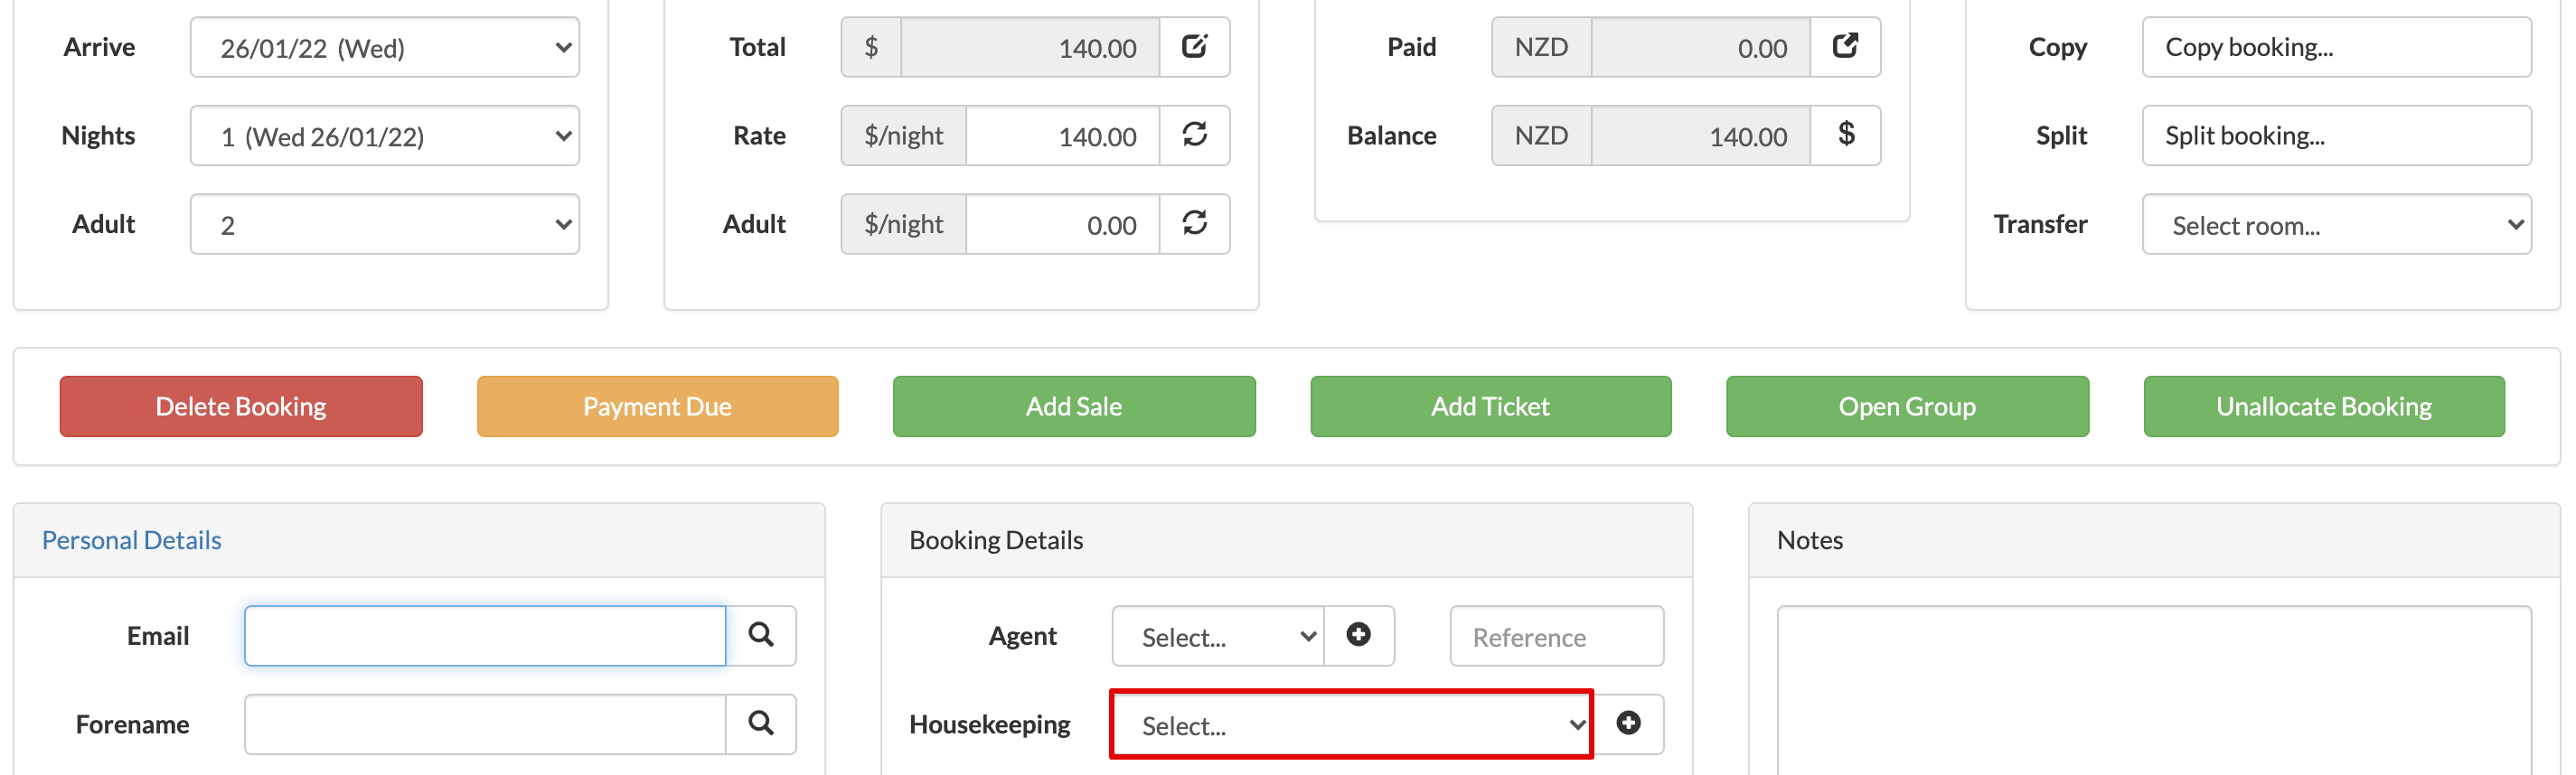Expand the Nights dropdown
The width and height of the screenshot is (2576, 775).
tap(385, 135)
